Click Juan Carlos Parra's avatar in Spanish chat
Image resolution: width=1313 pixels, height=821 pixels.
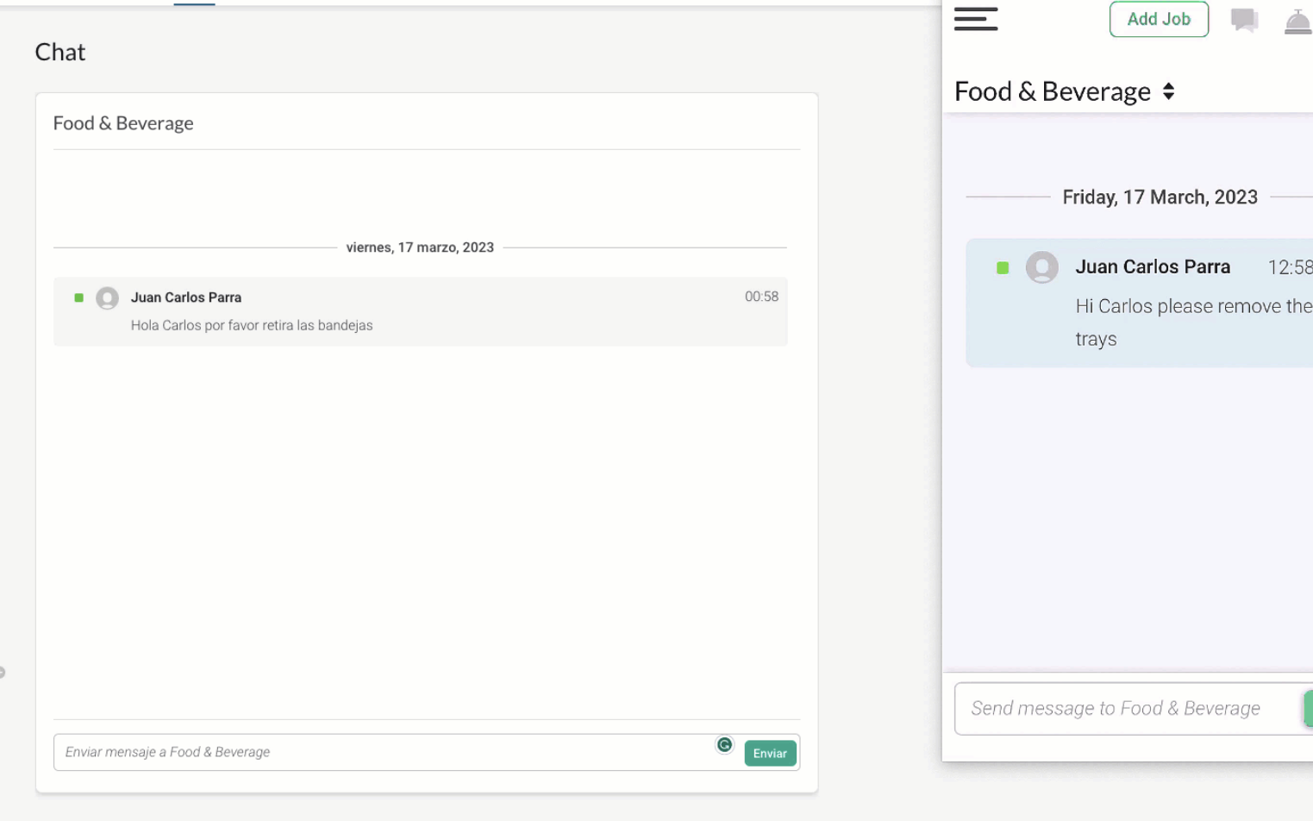107,298
